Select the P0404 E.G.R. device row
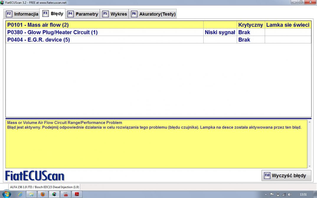 (x=158, y=40)
